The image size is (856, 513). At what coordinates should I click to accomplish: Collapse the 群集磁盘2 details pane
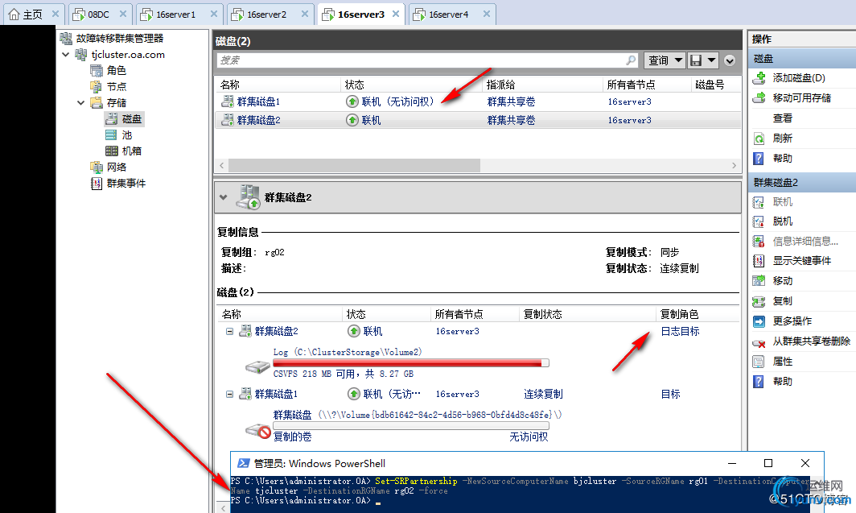coord(224,197)
